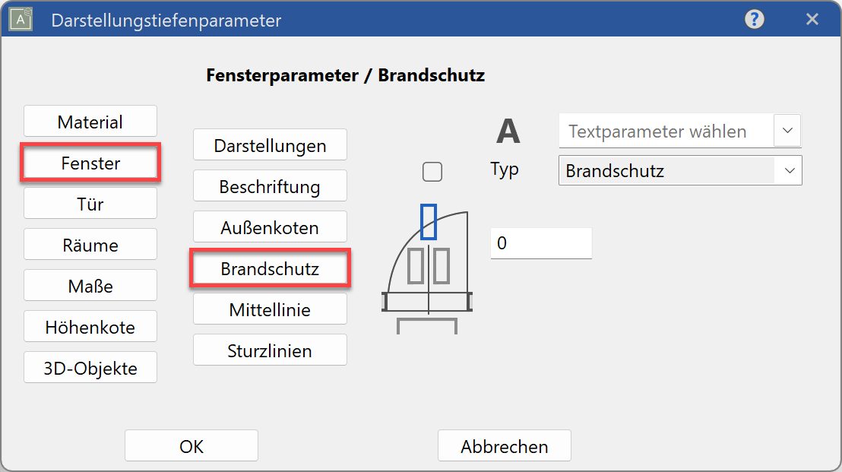Click the help icon in the title bar
The image size is (842, 472).
point(754,20)
